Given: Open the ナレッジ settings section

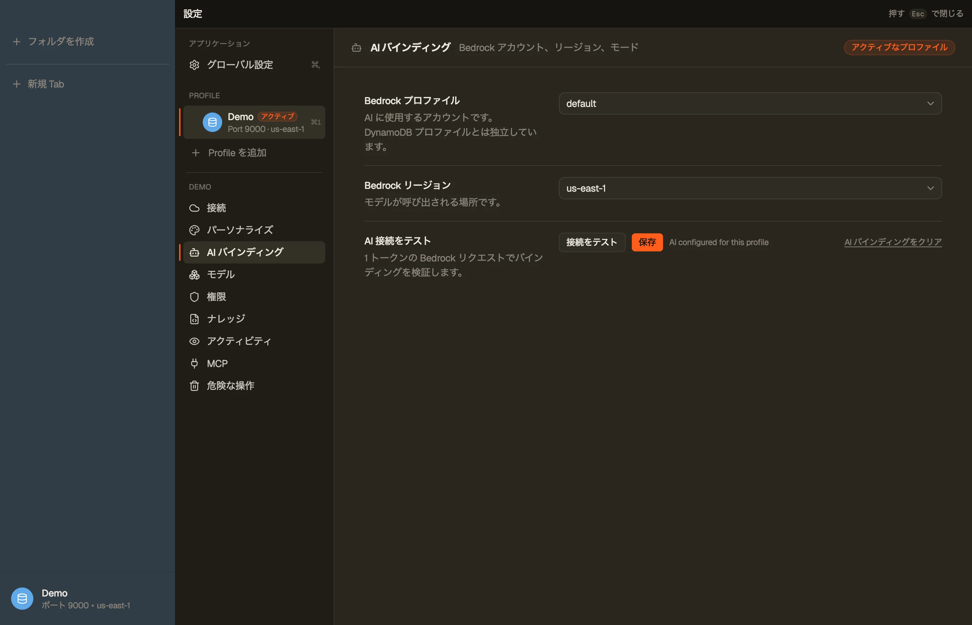Looking at the screenshot, I should 254,319.
